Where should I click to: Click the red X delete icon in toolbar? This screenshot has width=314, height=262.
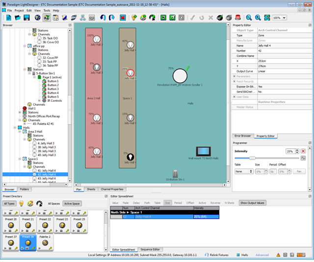pyautogui.click(x=123, y=18)
